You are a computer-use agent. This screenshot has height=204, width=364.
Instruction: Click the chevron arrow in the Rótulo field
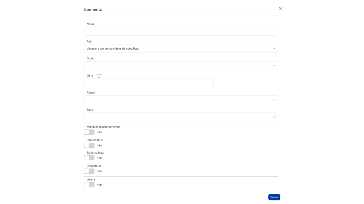click(274, 100)
